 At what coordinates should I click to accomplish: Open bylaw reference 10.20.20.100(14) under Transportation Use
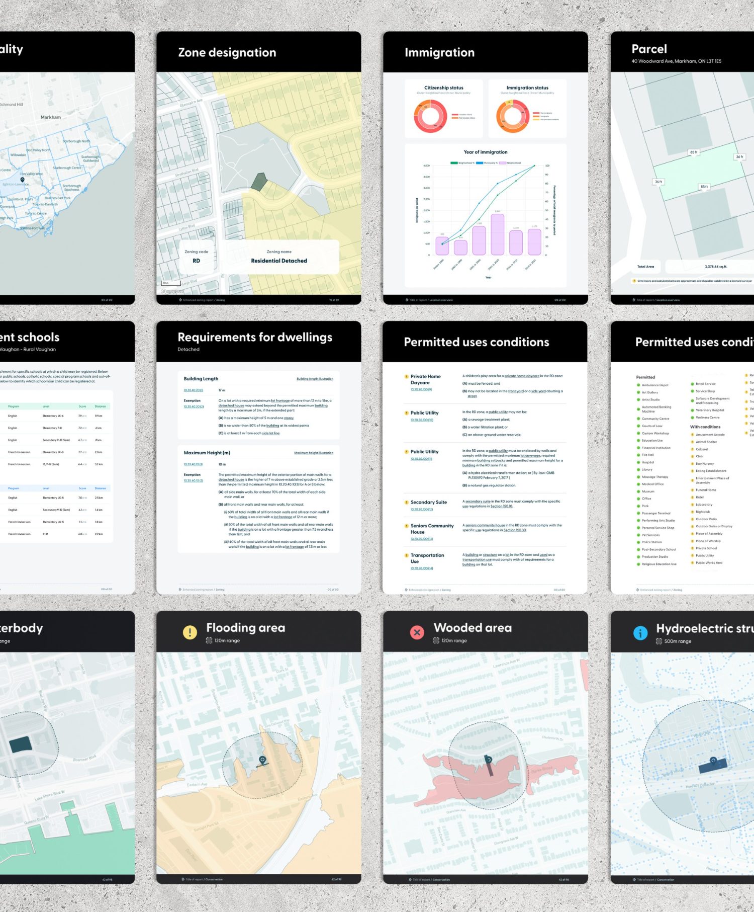(x=422, y=568)
